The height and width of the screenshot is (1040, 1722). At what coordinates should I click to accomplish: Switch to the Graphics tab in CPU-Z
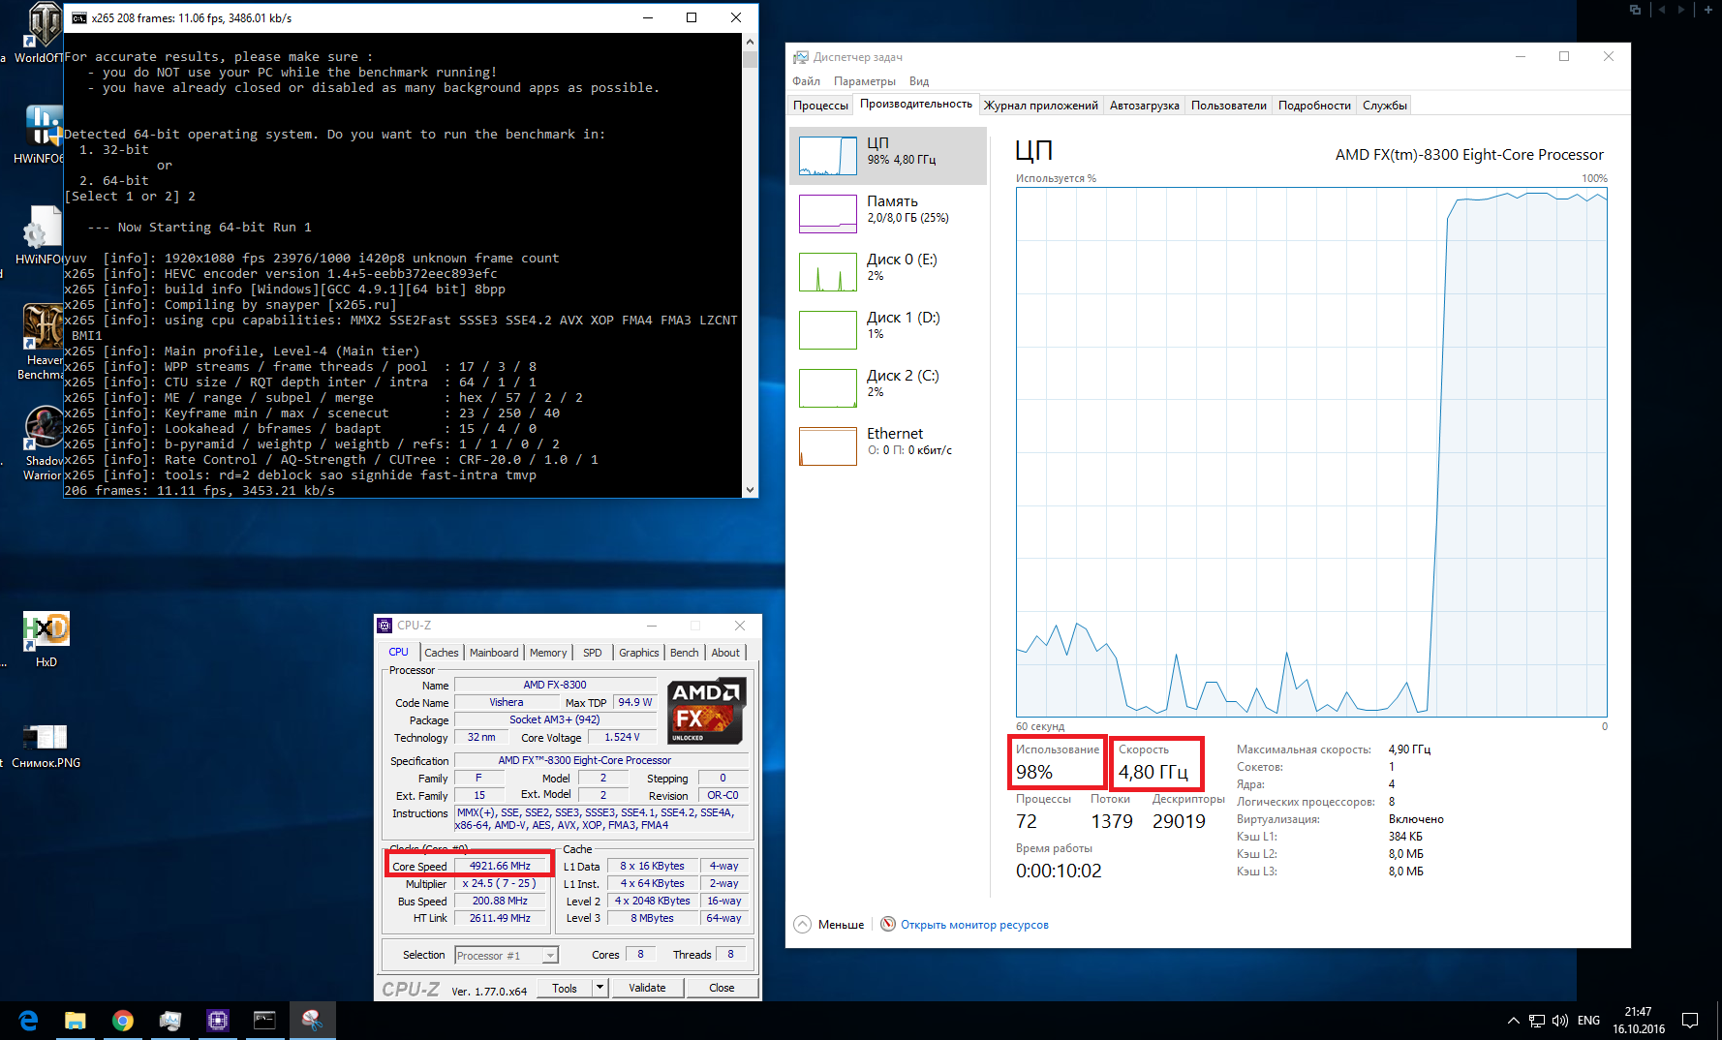(x=639, y=653)
